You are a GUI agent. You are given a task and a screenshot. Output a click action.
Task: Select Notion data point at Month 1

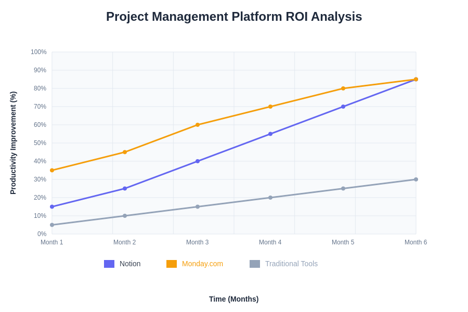tap(52, 206)
